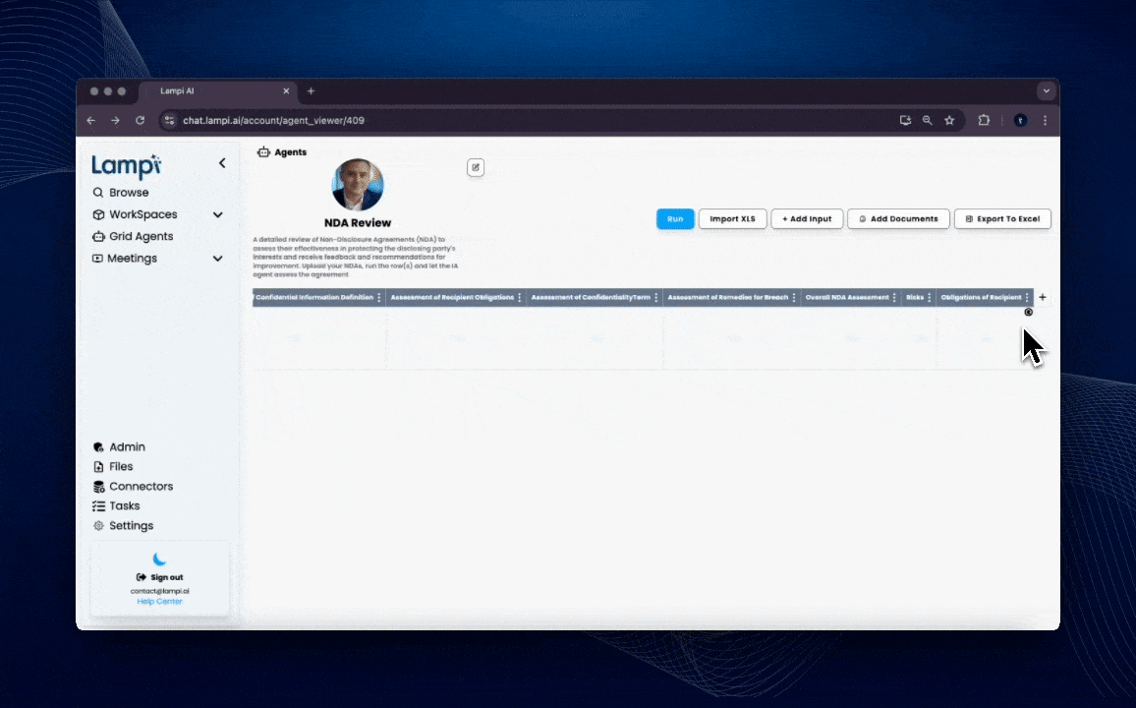Open the Risks column menu
The height and width of the screenshot is (708, 1136).
930,298
